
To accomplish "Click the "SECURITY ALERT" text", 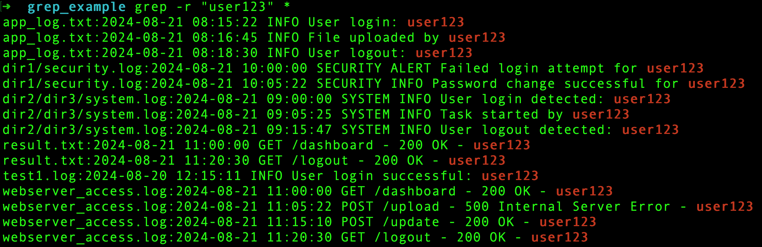I will click(x=374, y=68).
